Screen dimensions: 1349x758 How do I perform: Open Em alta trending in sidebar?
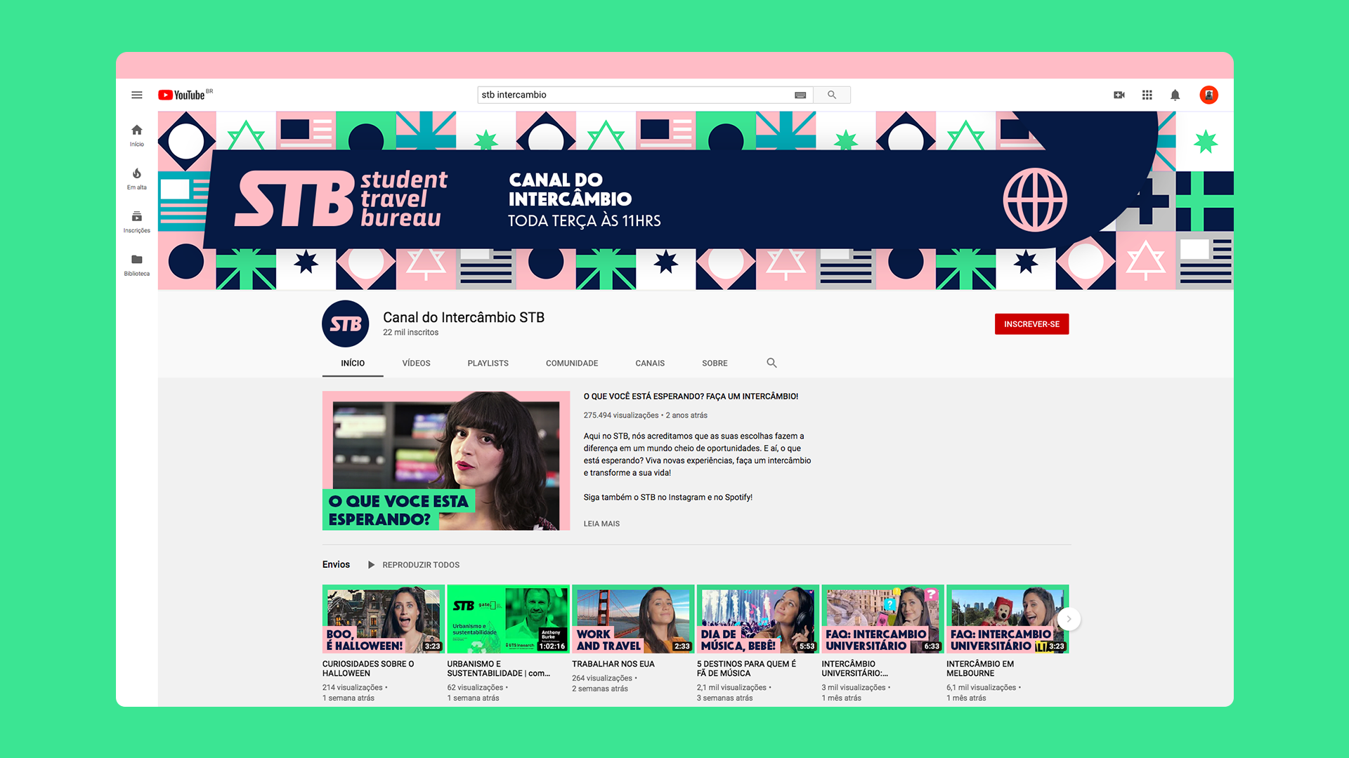pos(137,179)
